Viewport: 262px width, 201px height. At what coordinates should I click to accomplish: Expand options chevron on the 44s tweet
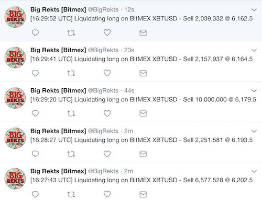pos(254,91)
